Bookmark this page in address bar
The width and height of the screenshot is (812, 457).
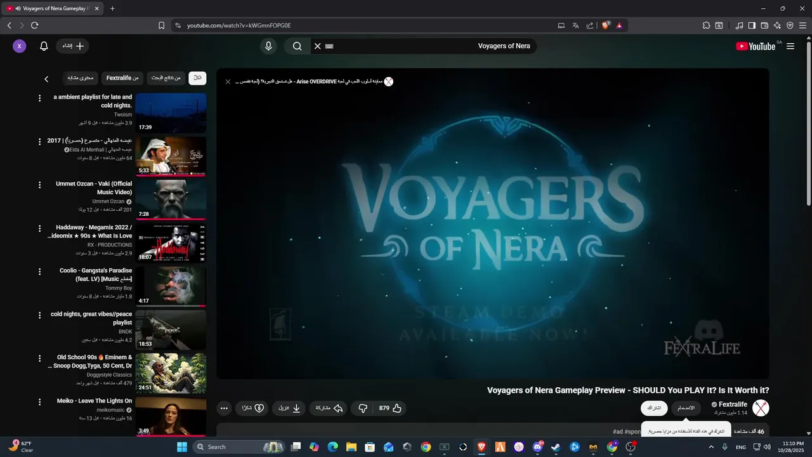(x=161, y=25)
